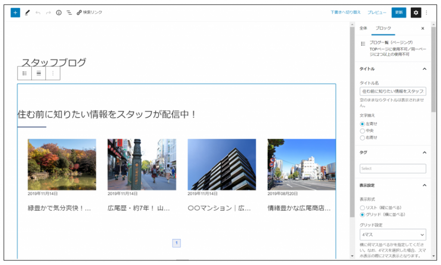
Task: Toggle the settings gear icon
Action: pyautogui.click(x=416, y=13)
